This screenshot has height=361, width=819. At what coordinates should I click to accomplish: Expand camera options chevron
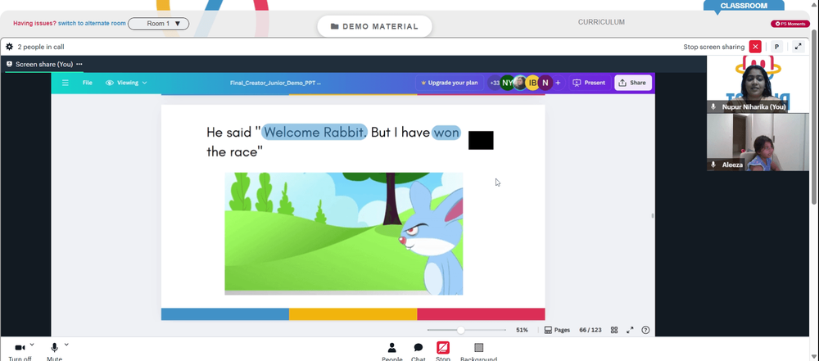(33, 345)
